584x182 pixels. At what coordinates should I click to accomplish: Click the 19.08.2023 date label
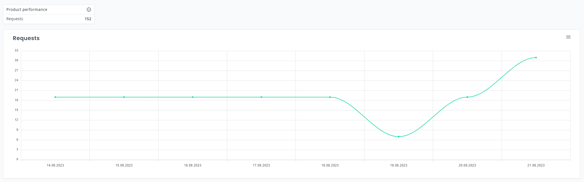coord(398,165)
